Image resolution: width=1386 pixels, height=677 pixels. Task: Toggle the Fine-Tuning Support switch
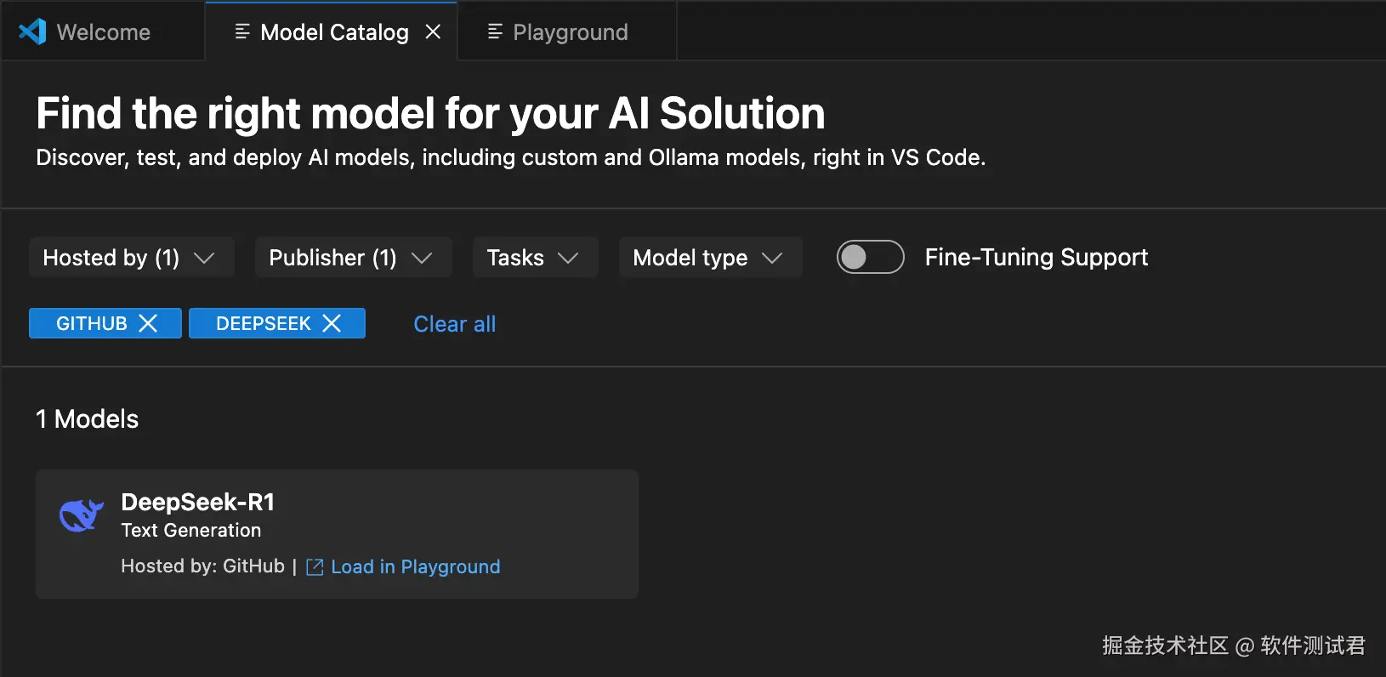(870, 257)
